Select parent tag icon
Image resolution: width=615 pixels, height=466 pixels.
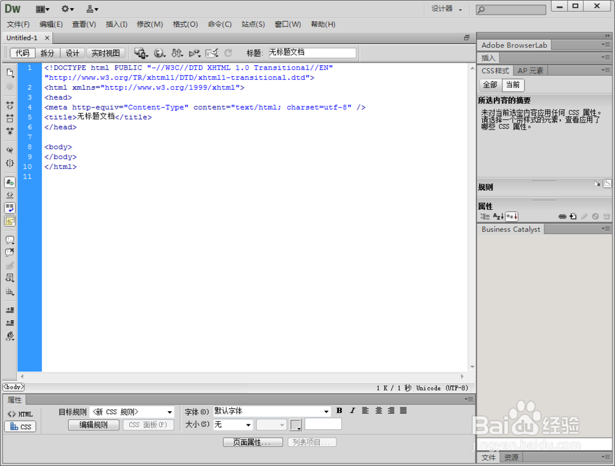click(10, 150)
